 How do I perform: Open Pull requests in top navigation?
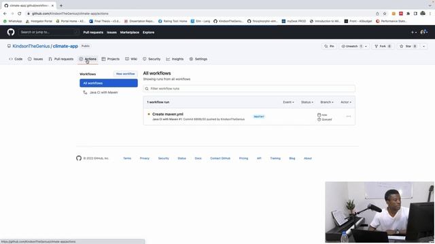93,33
